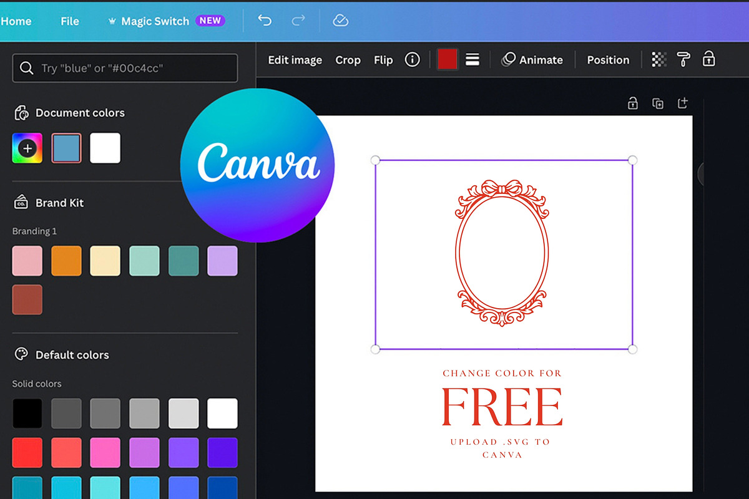This screenshot has width=749, height=499.
Task: Select the mint green Branding 1 swatch
Action: (144, 261)
